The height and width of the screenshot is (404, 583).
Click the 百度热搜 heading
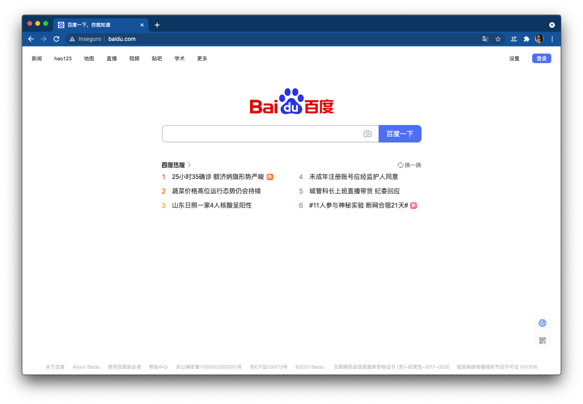pyautogui.click(x=173, y=165)
